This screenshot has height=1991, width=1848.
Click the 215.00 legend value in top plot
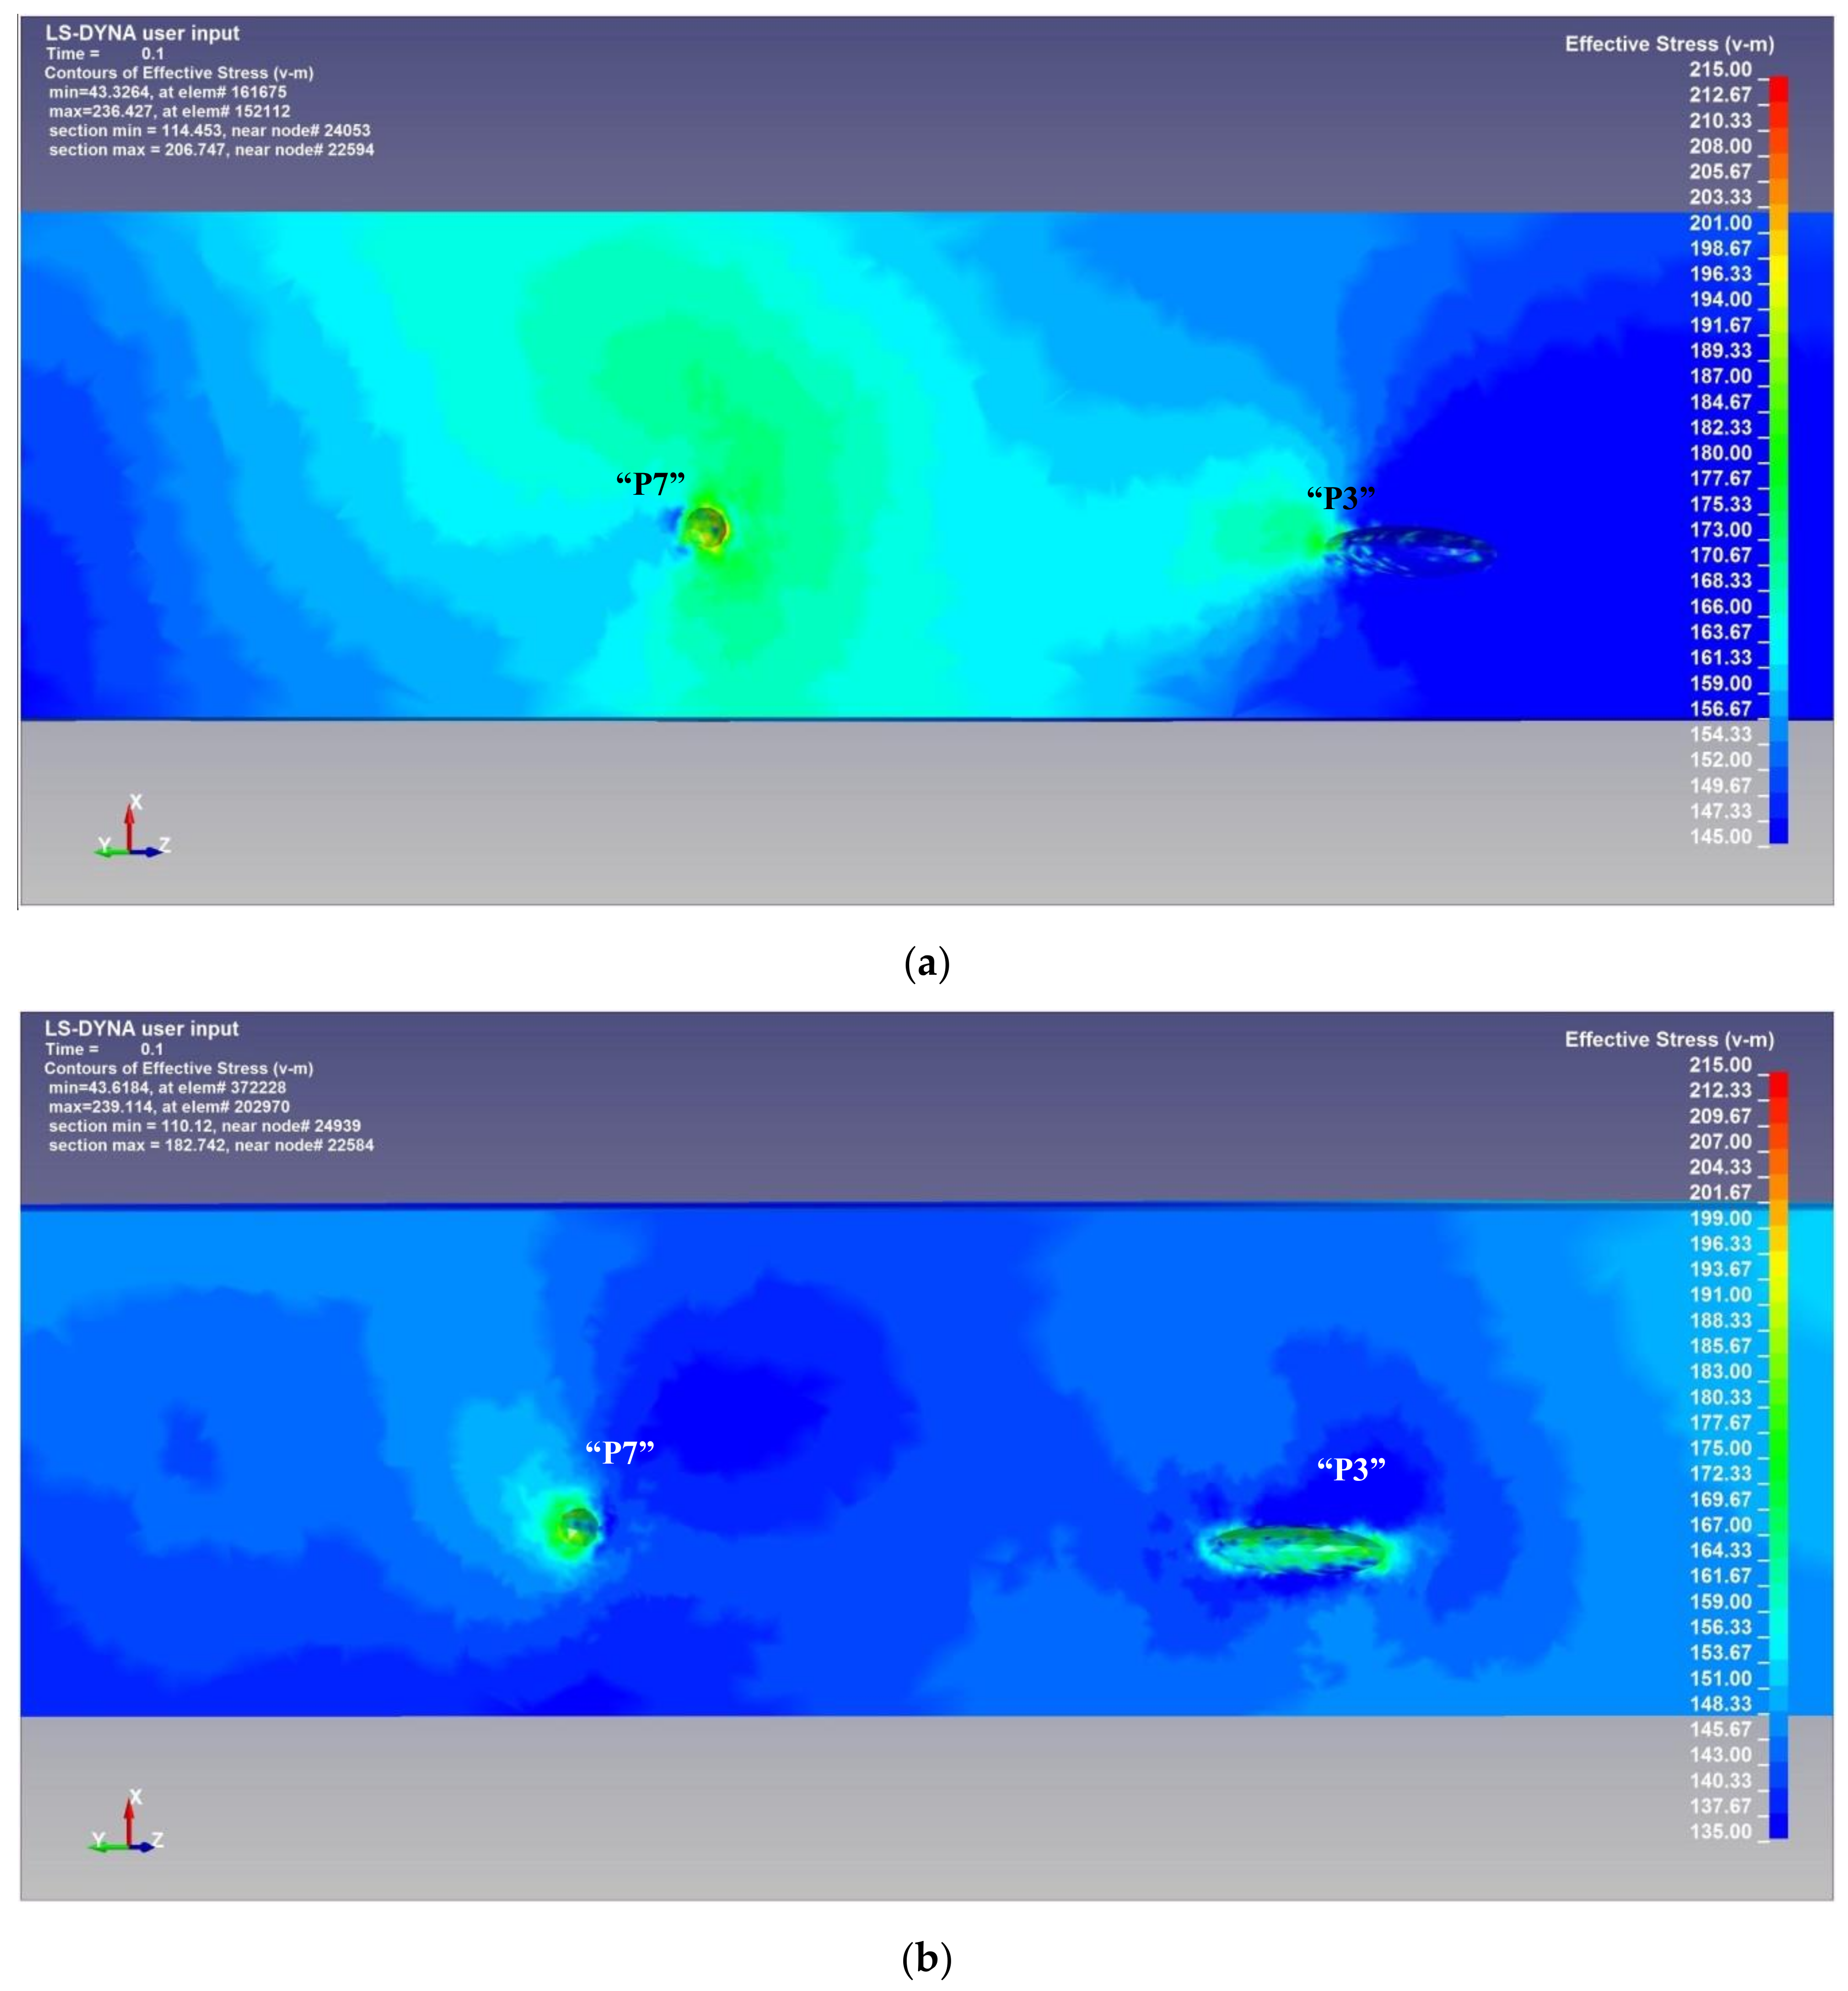pos(1720,70)
